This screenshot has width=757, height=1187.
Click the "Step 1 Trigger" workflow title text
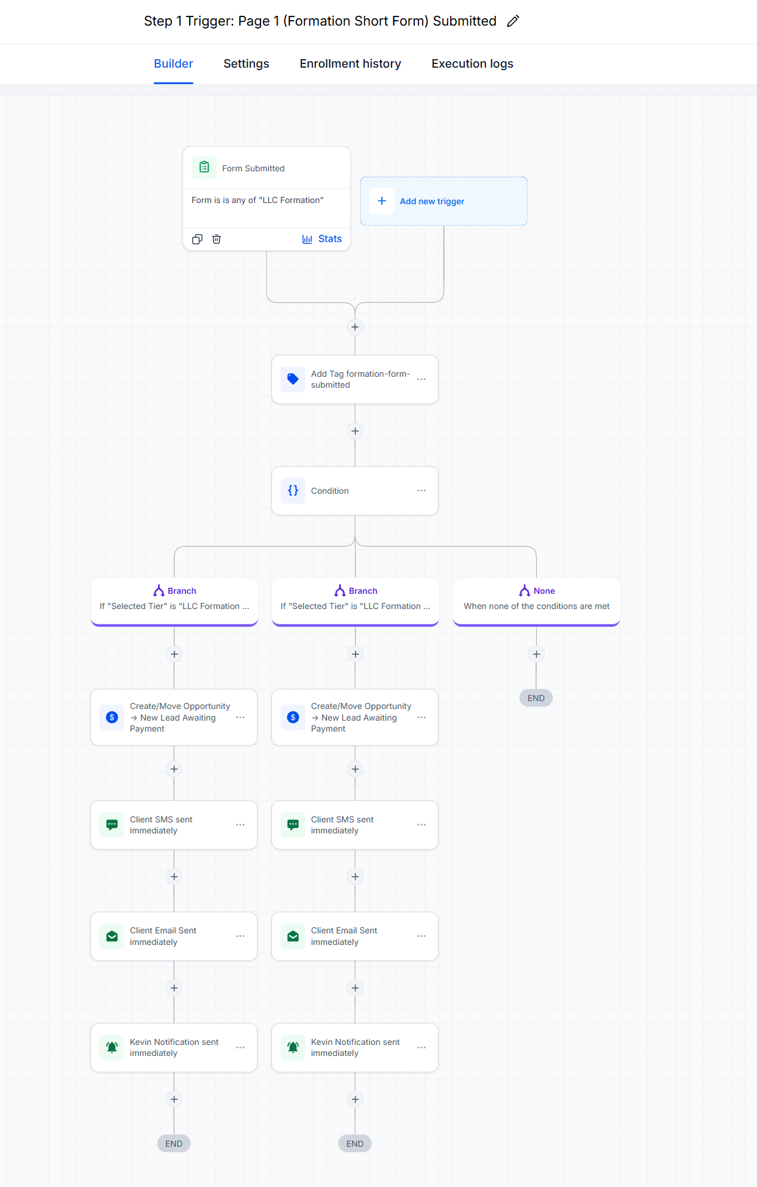click(320, 21)
